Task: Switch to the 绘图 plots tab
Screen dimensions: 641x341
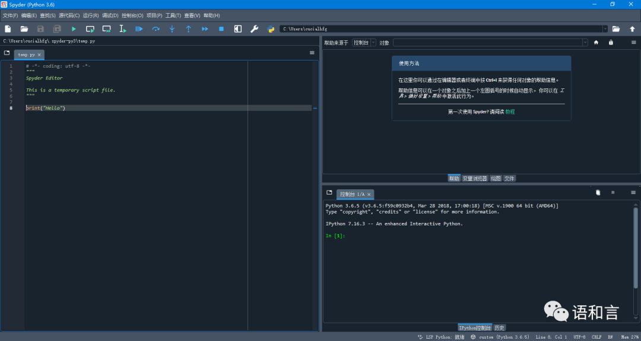Action: (496, 179)
